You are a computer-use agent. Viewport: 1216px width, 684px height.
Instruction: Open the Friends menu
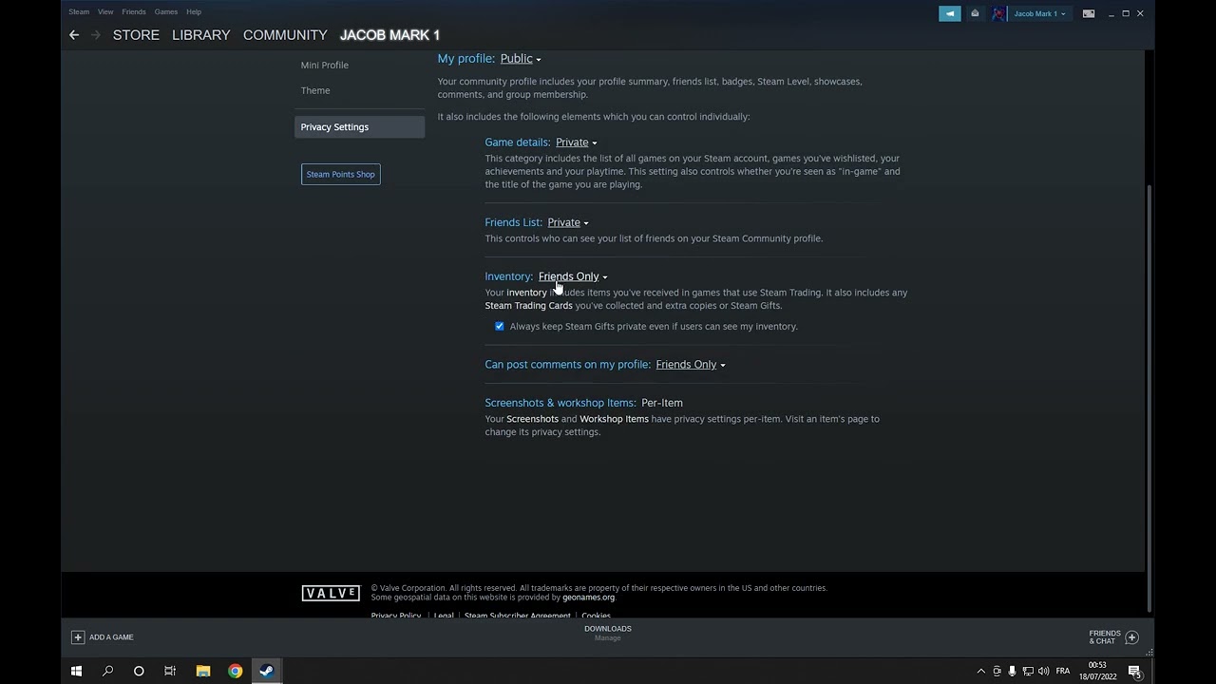pyautogui.click(x=134, y=11)
